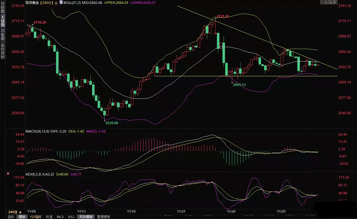Screen dimensions: 357x219
Task: Choose the BOLL template in bottom bar
Action: [71, 217]
